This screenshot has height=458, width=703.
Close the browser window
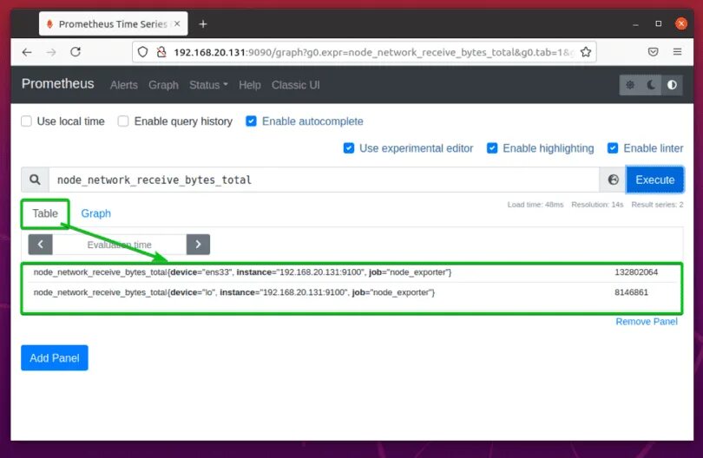click(x=681, y=23)
